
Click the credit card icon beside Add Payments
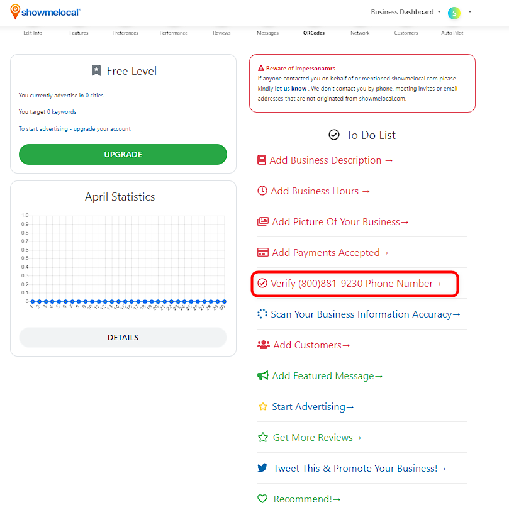(x=263, y=252)
